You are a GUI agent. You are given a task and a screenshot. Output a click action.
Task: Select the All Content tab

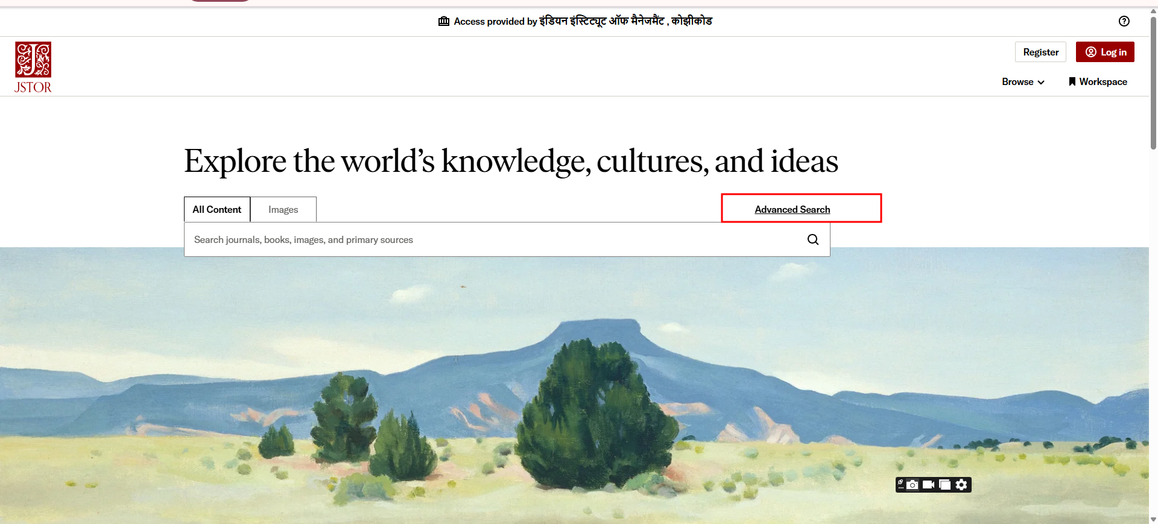217,209
